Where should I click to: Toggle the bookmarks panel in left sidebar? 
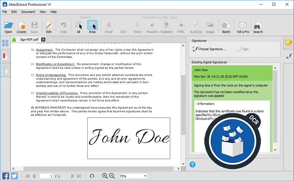coord(5,57)
